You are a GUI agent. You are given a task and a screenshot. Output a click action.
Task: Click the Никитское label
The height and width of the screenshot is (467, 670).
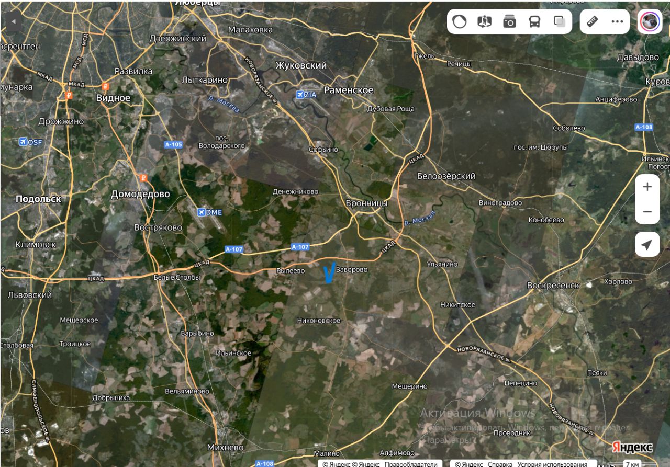point(457,304)
